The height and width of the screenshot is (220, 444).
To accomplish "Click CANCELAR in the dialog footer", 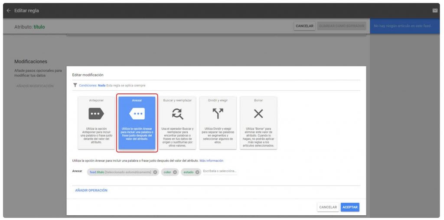I will pos(328,207).
